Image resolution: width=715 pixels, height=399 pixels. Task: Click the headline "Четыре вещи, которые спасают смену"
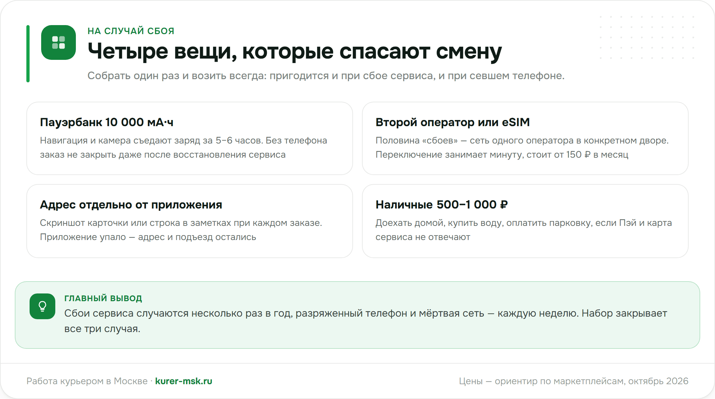(x=294, y=51)
